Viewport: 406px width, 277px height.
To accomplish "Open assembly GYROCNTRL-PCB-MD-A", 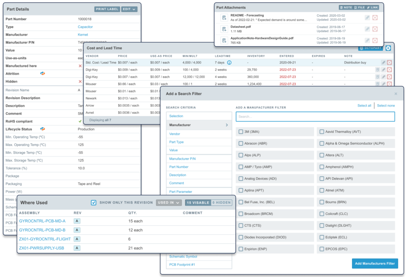I will [x=42, y=221].
